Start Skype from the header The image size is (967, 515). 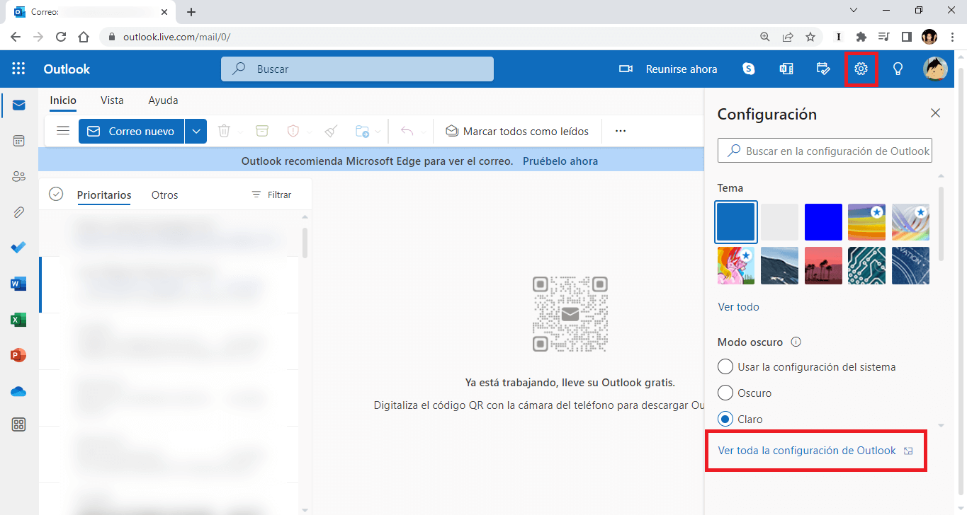click(x=749, y=69)
